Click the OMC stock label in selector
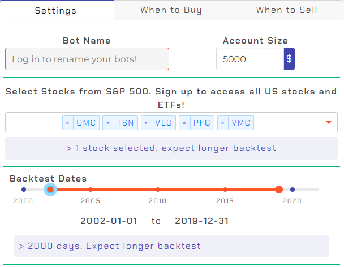This screenshot has height=267, width=344. pos(86,123)
